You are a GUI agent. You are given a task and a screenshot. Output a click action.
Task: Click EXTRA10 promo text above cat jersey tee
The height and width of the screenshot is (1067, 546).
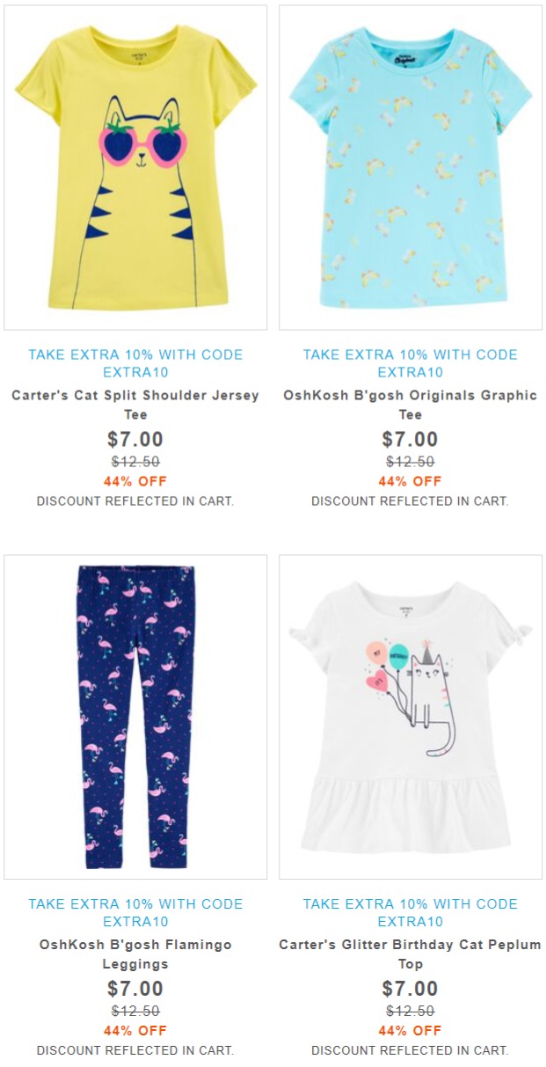[135, 363]
